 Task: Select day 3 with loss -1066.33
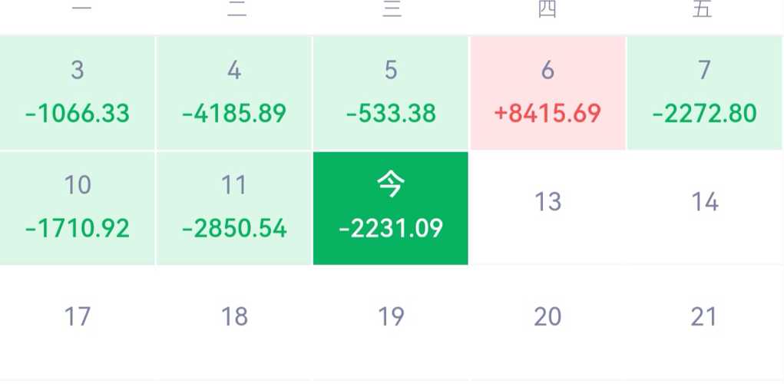point(78,92)
